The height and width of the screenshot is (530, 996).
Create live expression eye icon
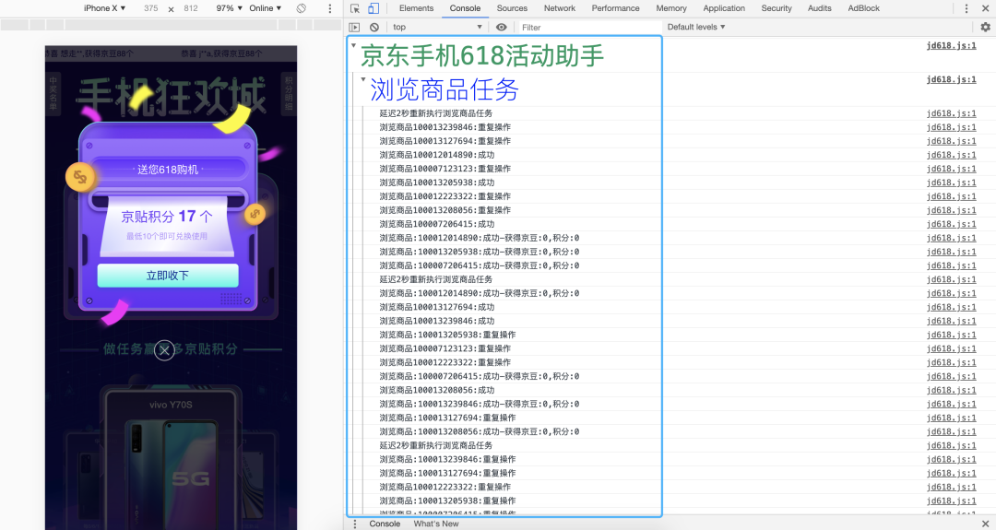click(501, 28)
